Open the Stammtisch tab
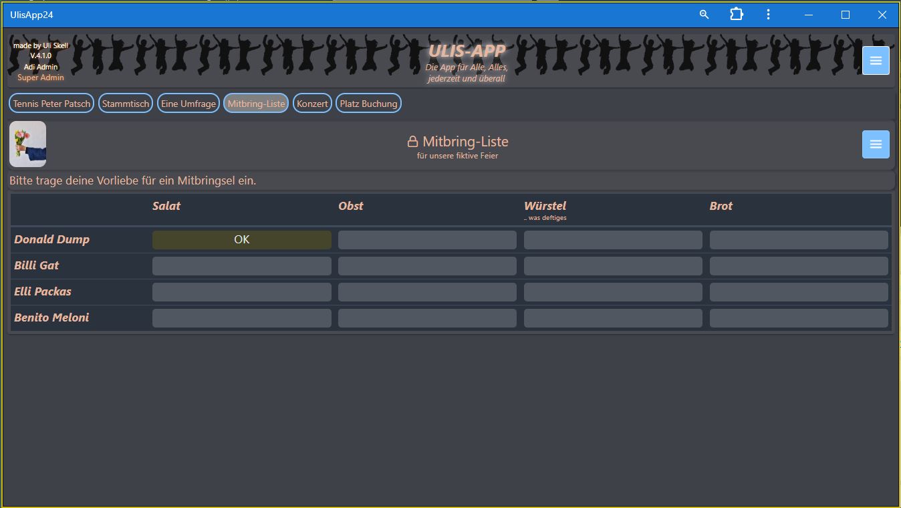 click(126, 104)
